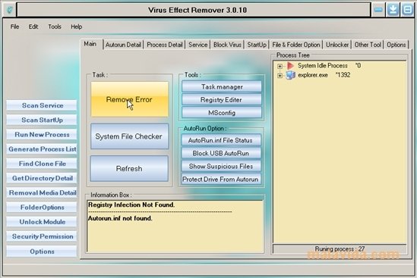The height and width of the screenshot is (278, 417).
Task: Click Protect Drive From Autorun
Action: click(221, 179)
